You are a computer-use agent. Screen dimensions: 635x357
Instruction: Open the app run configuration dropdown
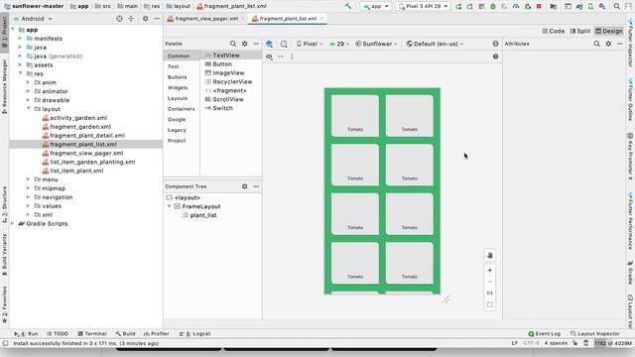(376, 7)
